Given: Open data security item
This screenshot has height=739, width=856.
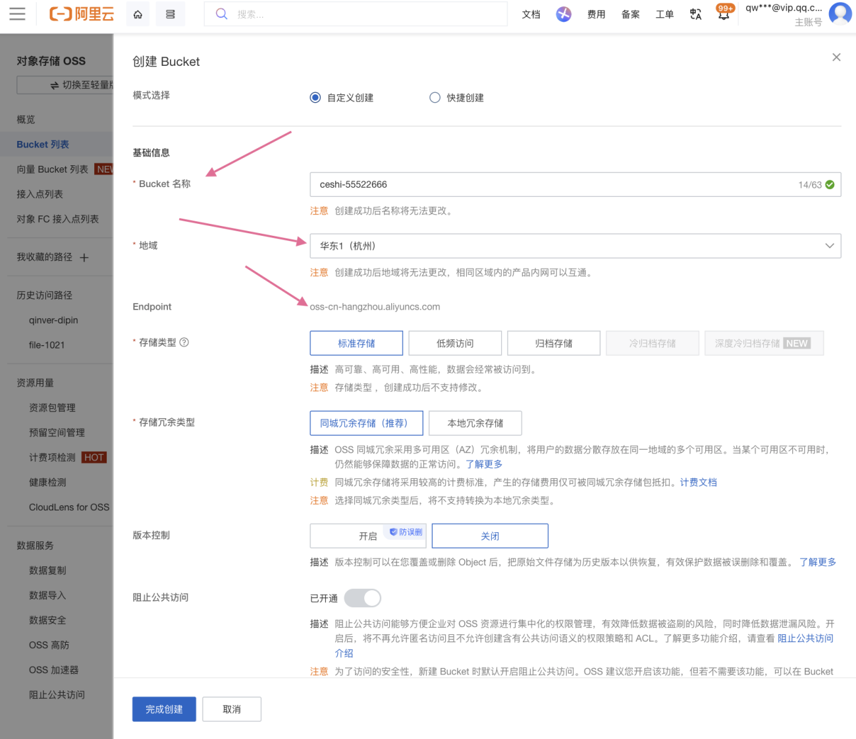Looking at the screenshot, I should [47, 620].
